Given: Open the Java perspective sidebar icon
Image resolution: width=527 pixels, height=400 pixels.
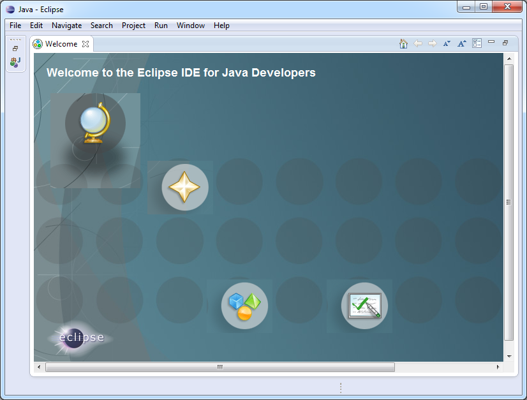Looking at the screenshot, I should coord(15,62).
